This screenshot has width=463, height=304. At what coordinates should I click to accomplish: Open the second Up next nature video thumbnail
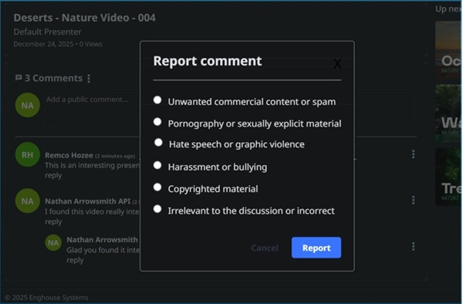449,113
